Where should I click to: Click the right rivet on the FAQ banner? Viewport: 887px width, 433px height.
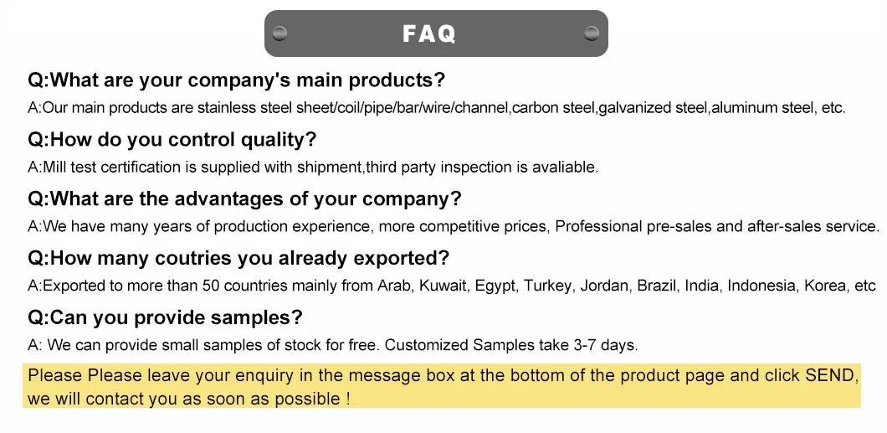[592, 34]
